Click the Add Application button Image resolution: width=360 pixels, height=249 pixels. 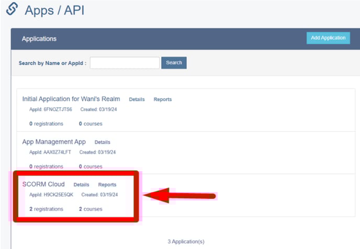(328, 38)
